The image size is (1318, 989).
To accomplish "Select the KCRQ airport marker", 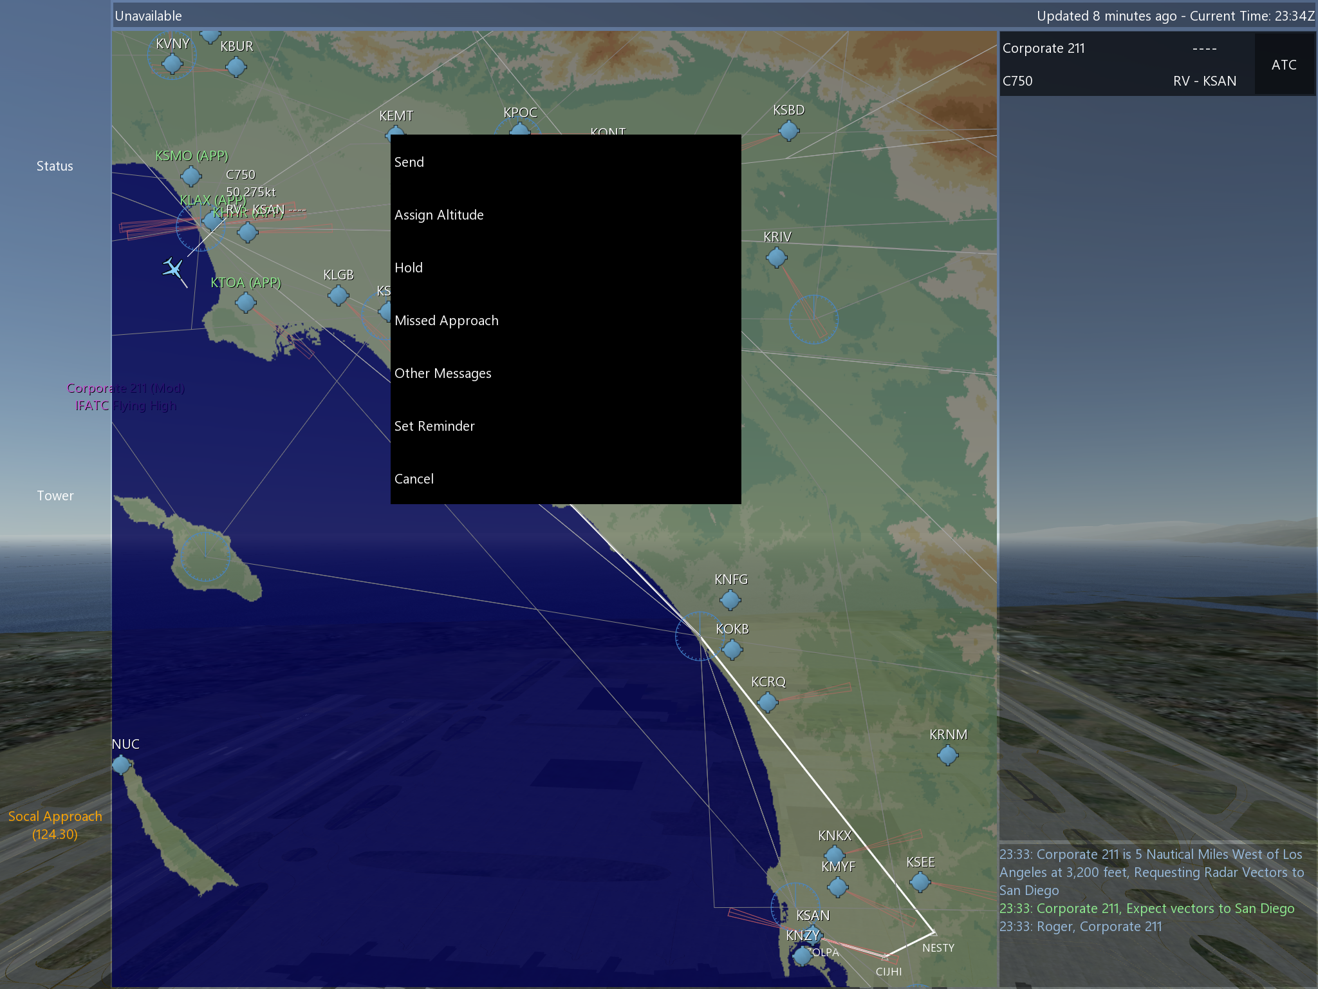I will 767,702.
